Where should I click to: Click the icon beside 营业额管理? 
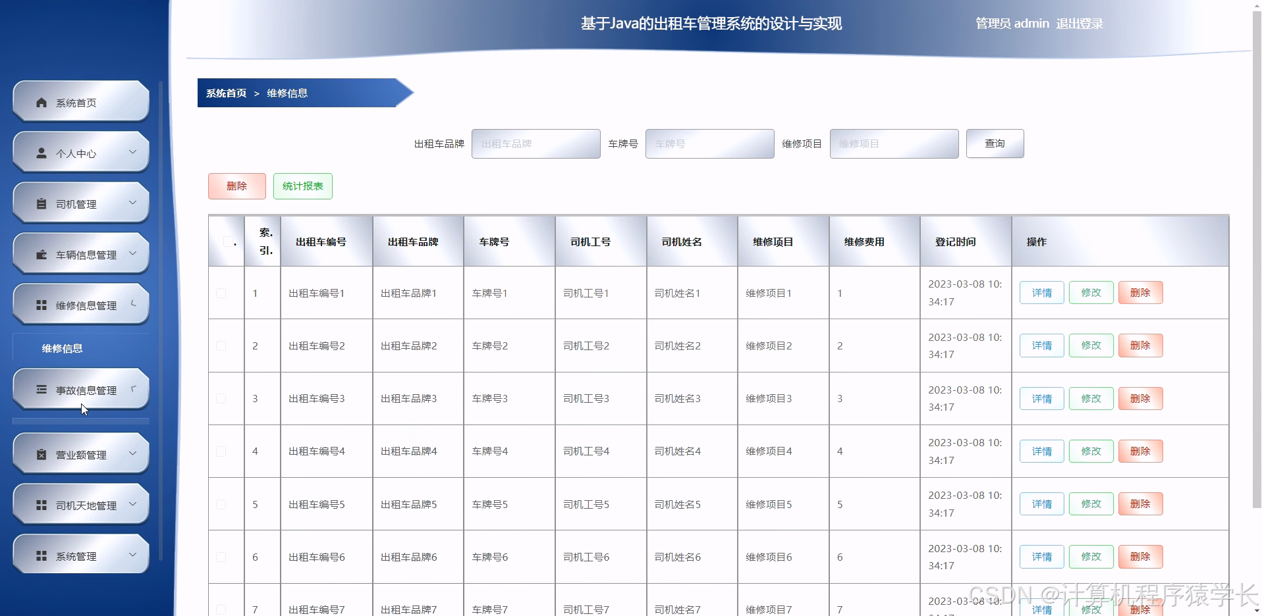[x=41, y=455]
